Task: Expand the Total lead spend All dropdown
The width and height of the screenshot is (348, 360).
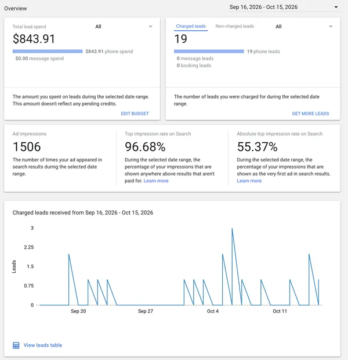Action: pos(124,27)
